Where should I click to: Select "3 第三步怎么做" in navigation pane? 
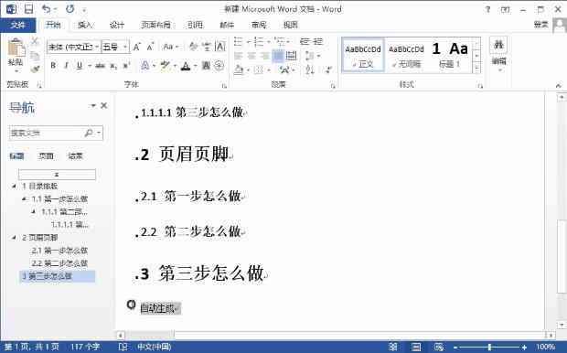click(57, 276)
